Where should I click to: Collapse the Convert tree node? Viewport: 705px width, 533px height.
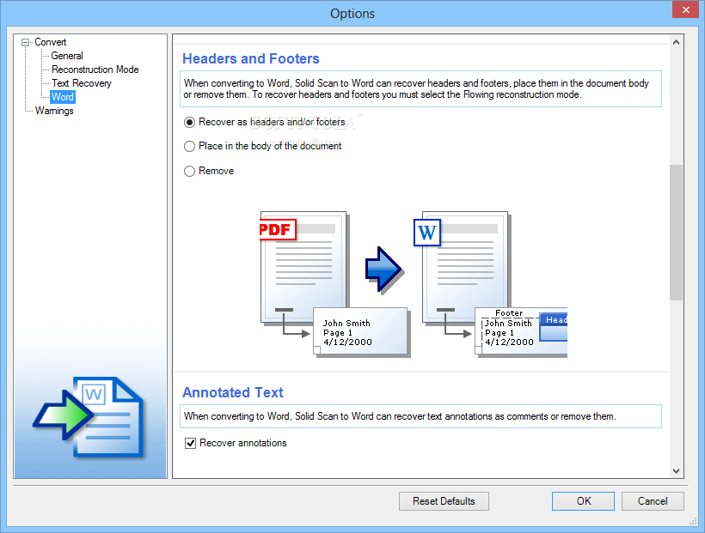pos(25,43)
